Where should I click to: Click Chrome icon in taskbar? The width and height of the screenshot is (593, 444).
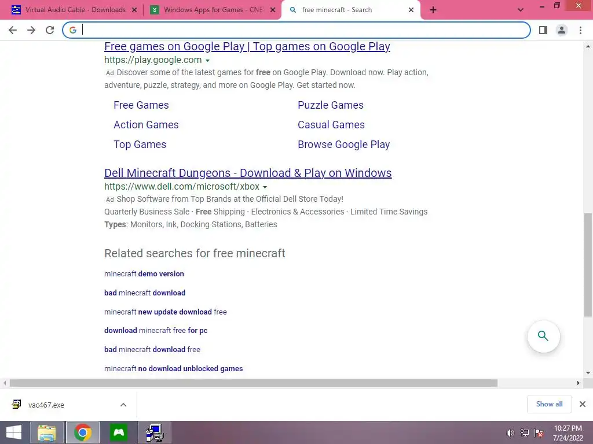pos(83,432)
